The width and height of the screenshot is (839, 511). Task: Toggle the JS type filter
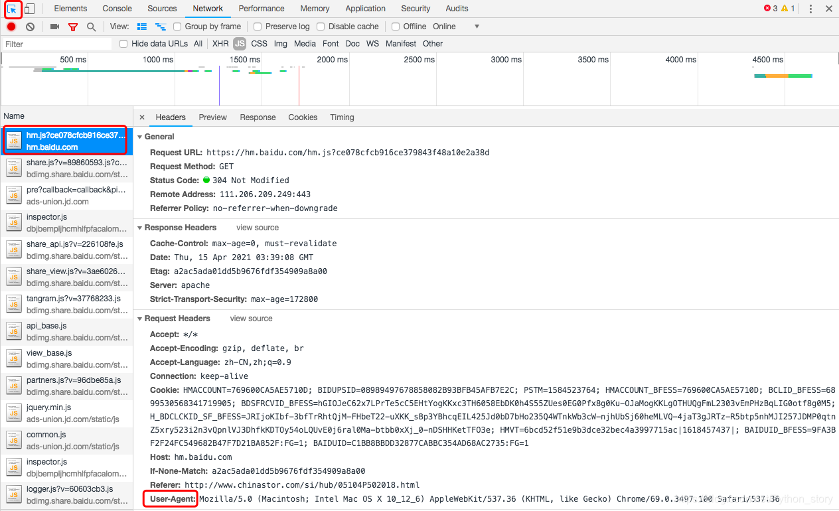pos(240,44)
